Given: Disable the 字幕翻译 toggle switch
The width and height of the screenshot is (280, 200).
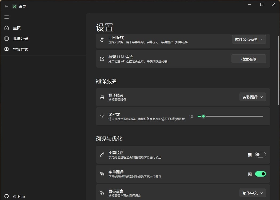Looking at the screenshot, I should (x=260, y=174).
